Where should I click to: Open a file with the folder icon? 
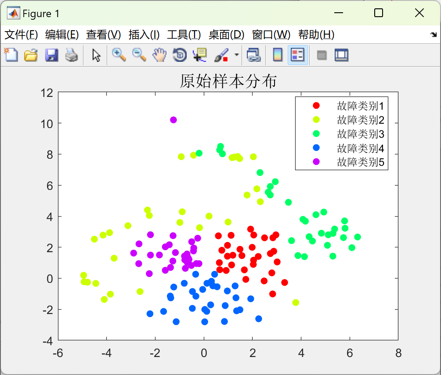[x=31, y=55]
